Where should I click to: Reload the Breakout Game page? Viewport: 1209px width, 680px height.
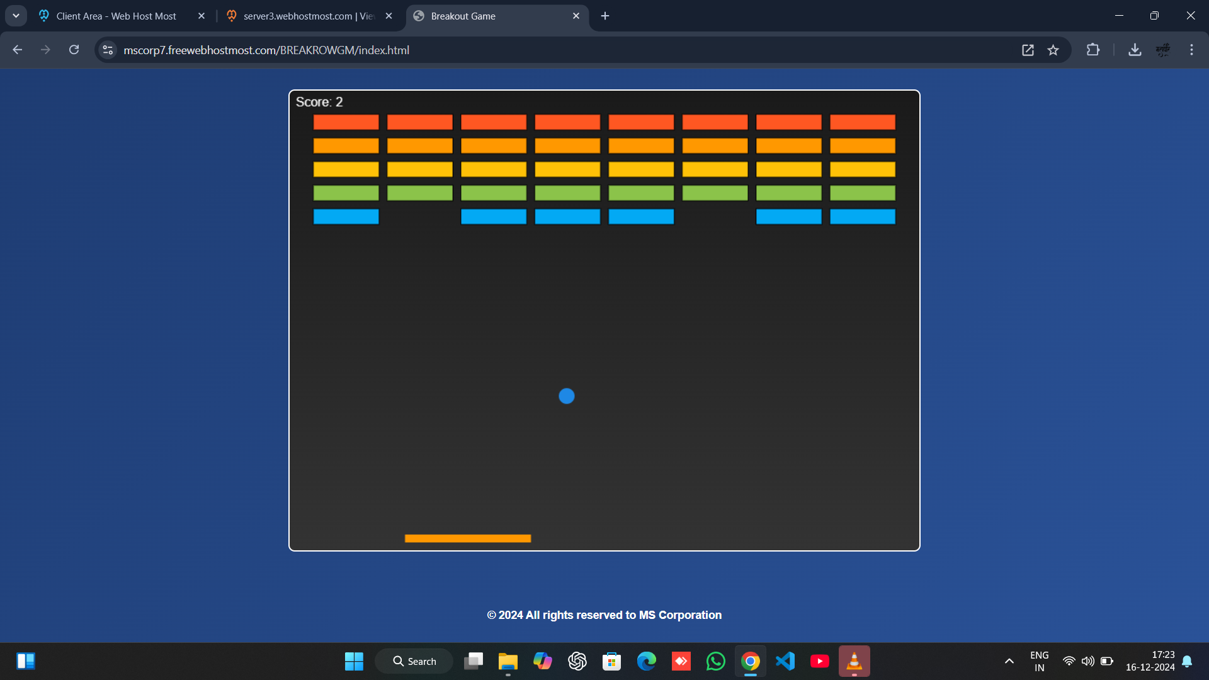74,50
